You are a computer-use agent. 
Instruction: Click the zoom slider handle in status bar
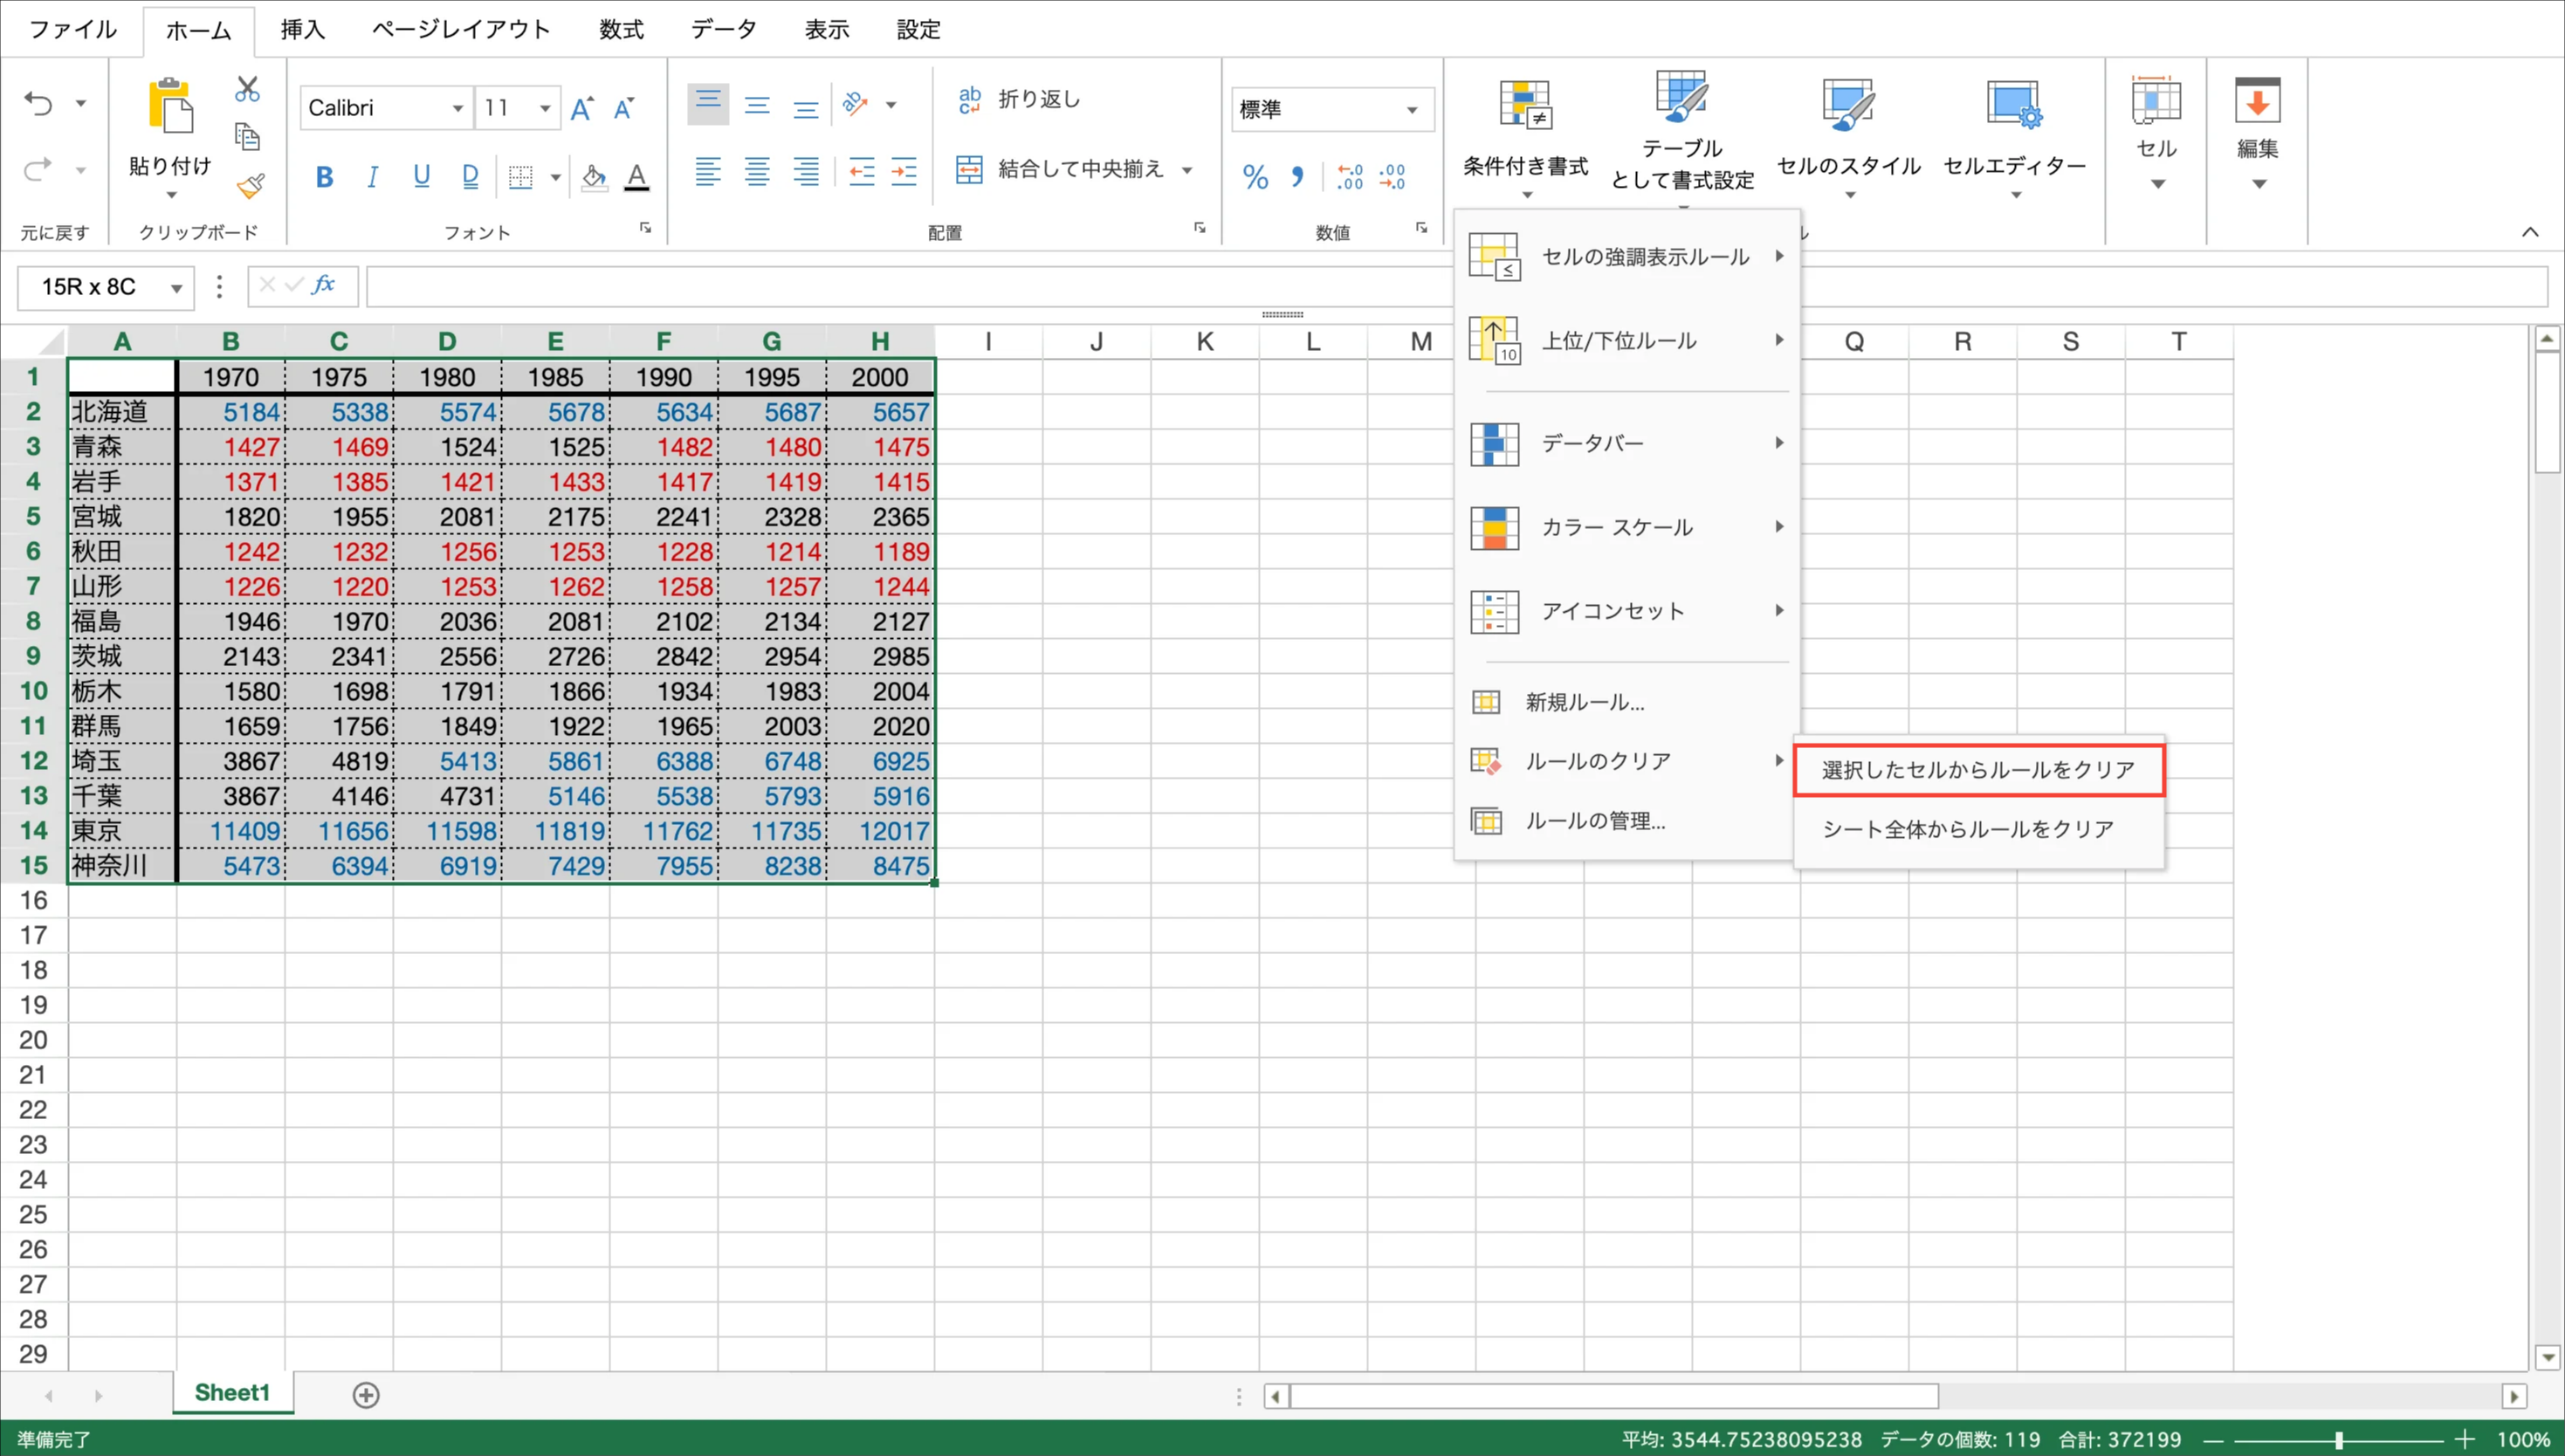point(2339,1440)
